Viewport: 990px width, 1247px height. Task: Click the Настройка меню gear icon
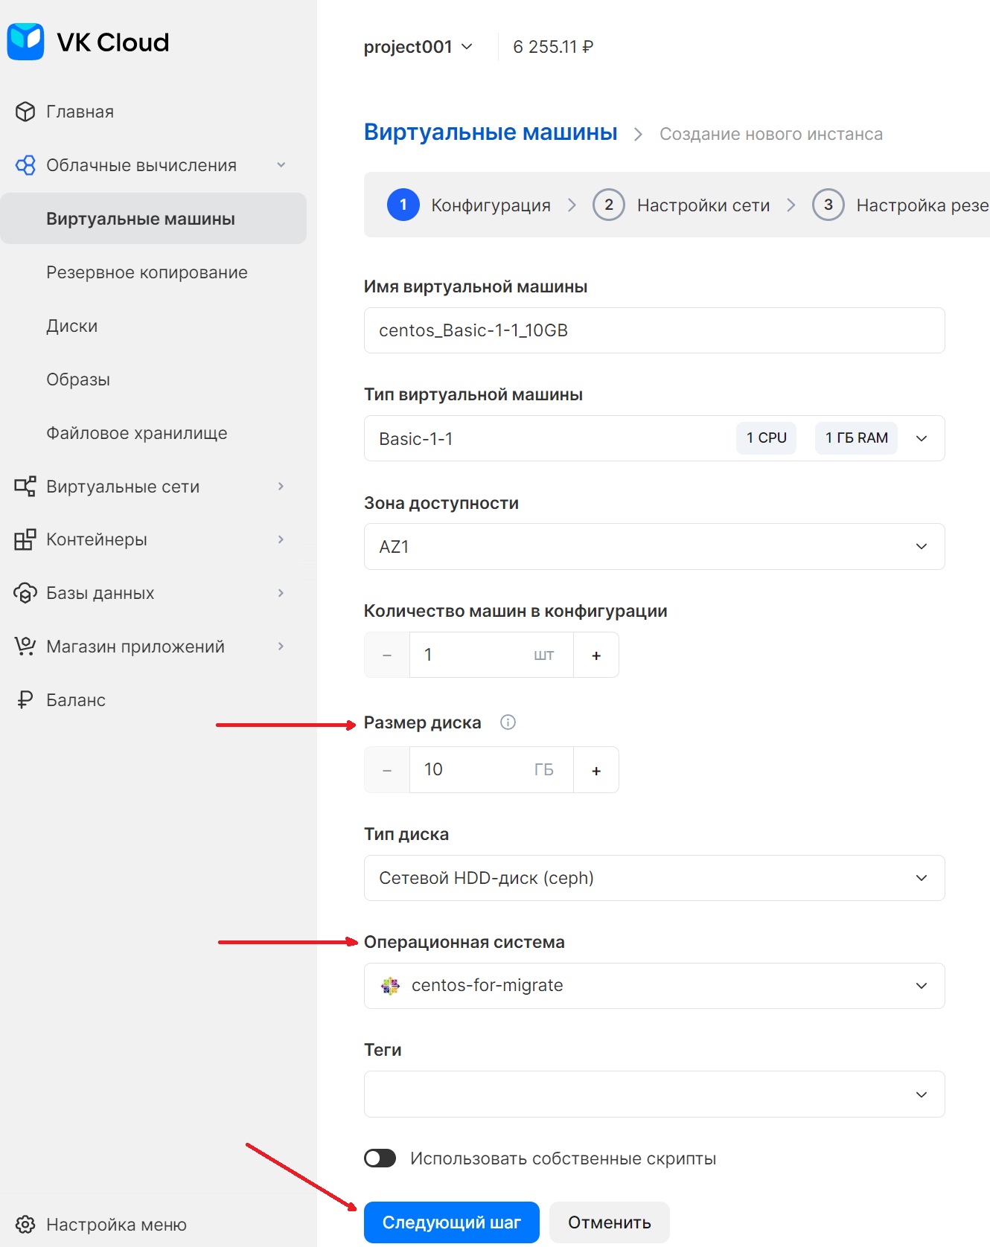pos(25,1225)
